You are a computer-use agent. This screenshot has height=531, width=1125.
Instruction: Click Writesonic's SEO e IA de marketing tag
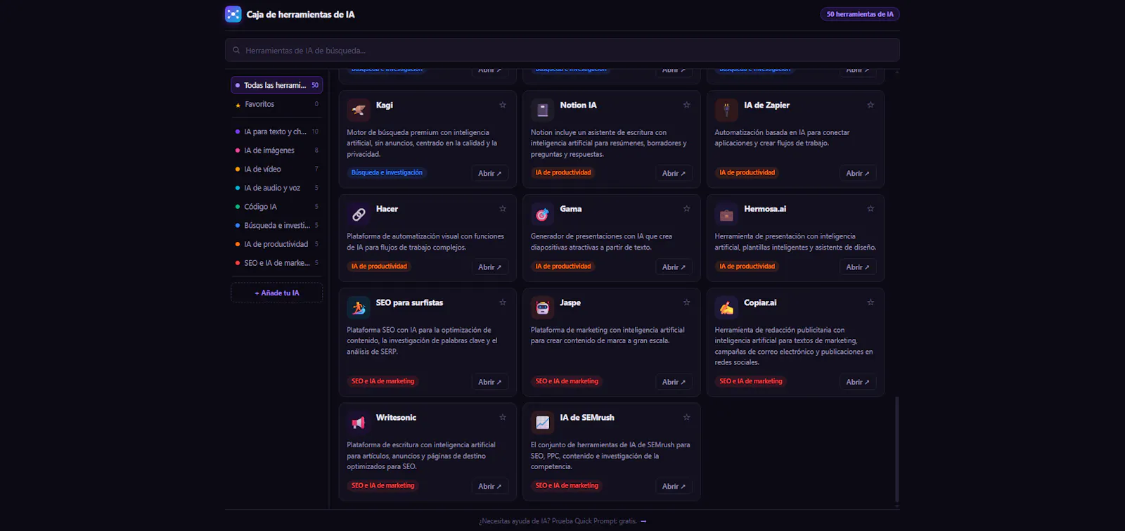382,485
